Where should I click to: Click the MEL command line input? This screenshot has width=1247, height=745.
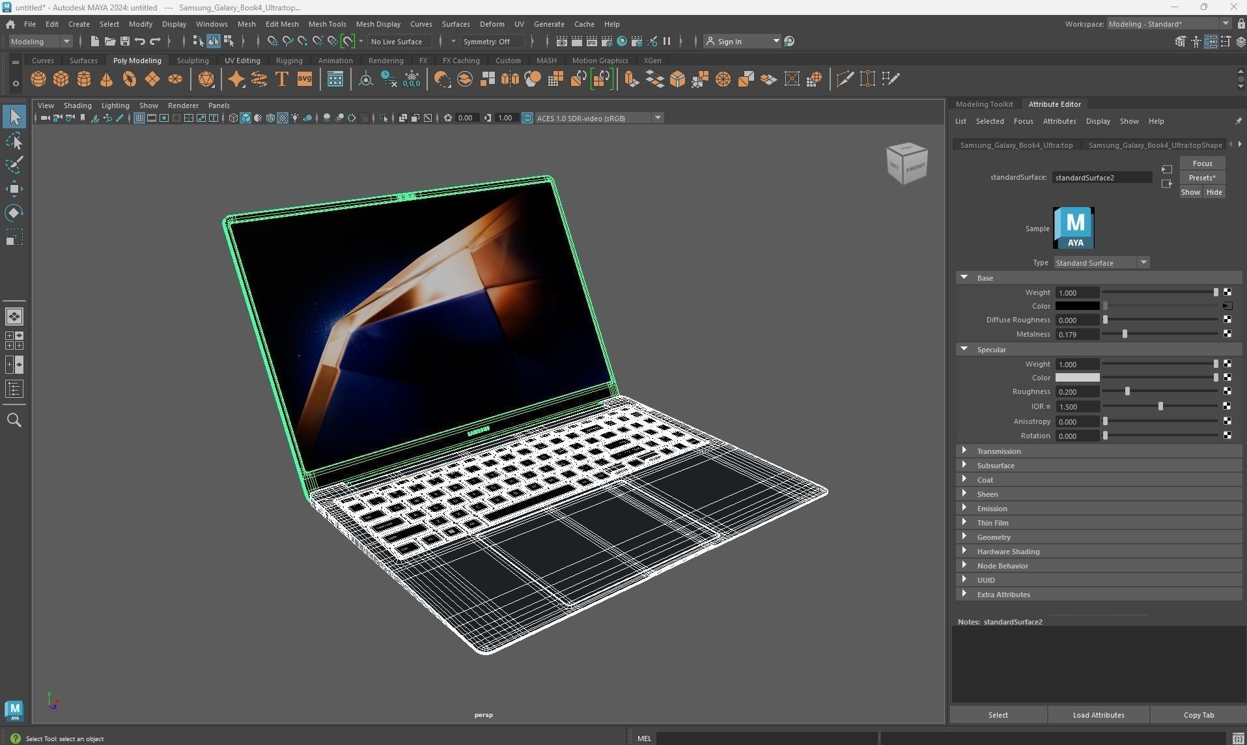pos(766,738)
